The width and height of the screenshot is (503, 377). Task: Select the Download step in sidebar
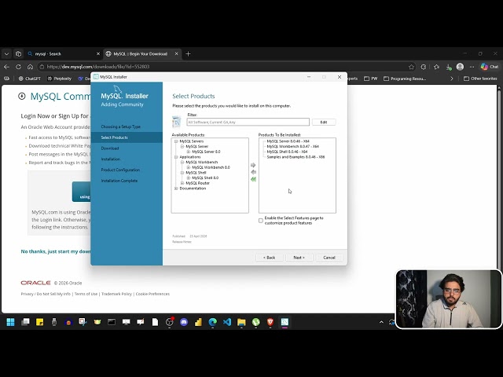(110, 148)
